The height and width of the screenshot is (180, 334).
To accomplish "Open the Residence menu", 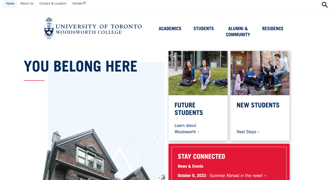I will pos(273,29).
